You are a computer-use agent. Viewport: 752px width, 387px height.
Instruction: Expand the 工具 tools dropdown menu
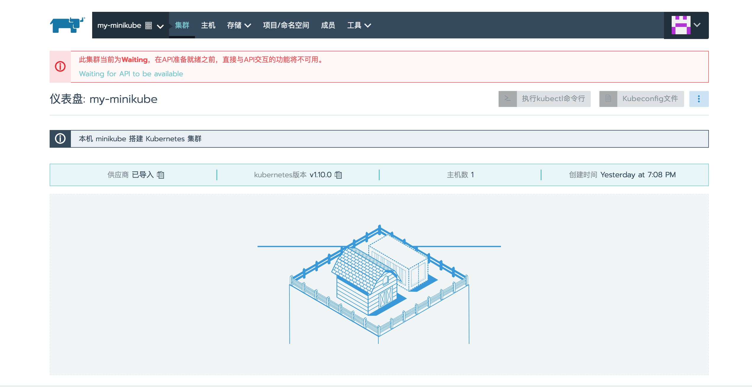tap(359, 25)
